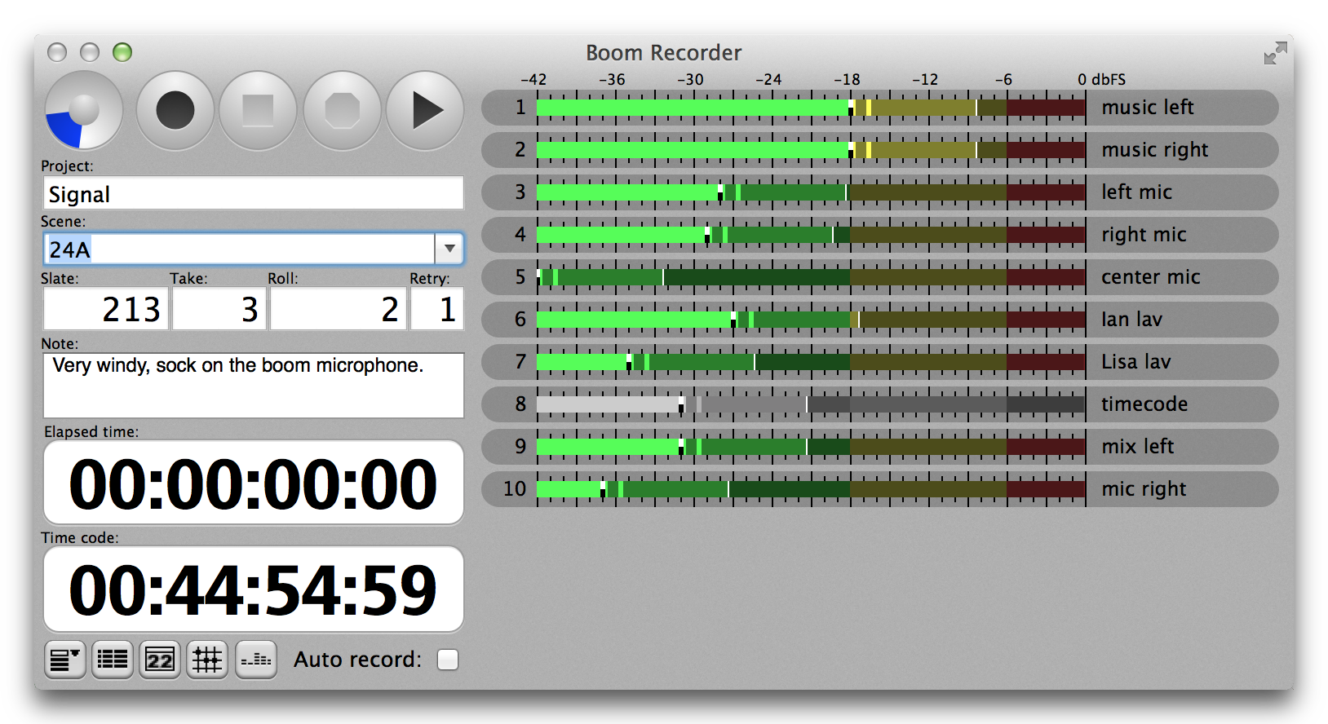Click the play button

(x=425, y=110)
